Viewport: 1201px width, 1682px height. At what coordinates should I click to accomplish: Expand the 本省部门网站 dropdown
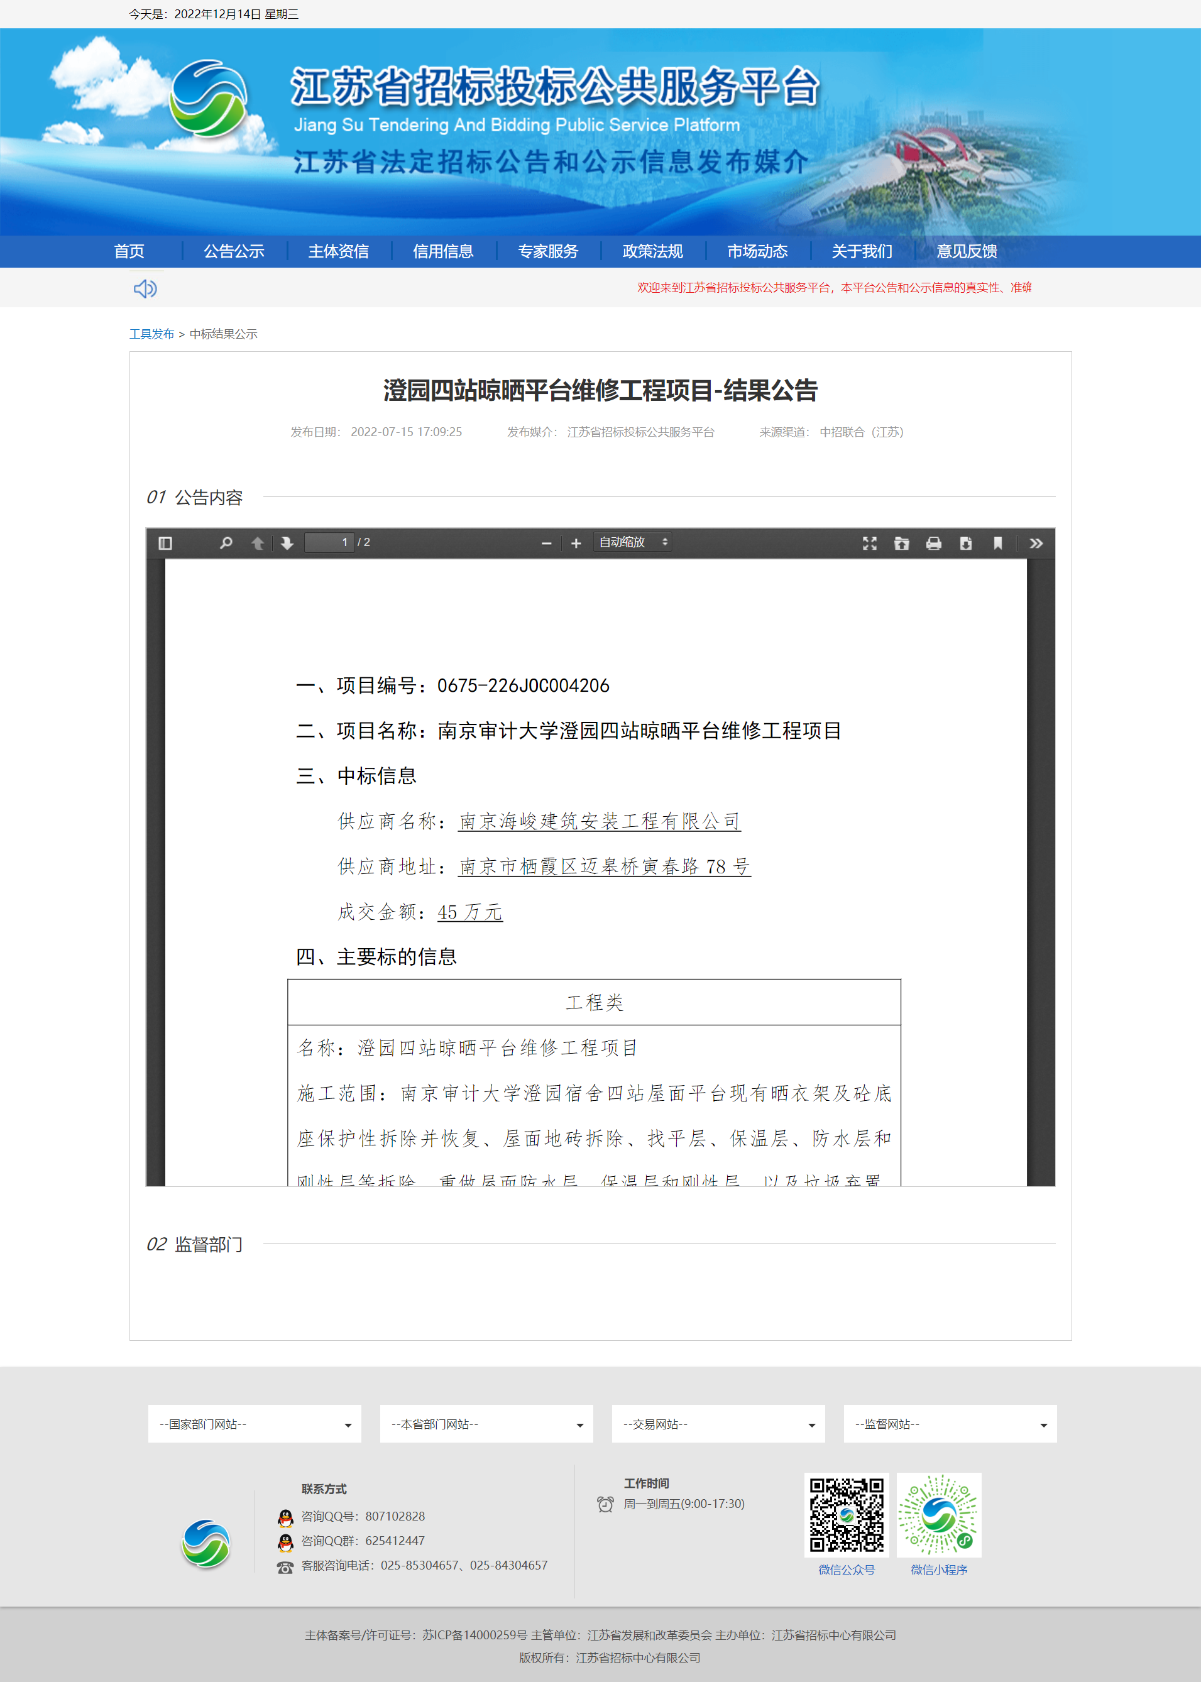[x=486, y=1424]
